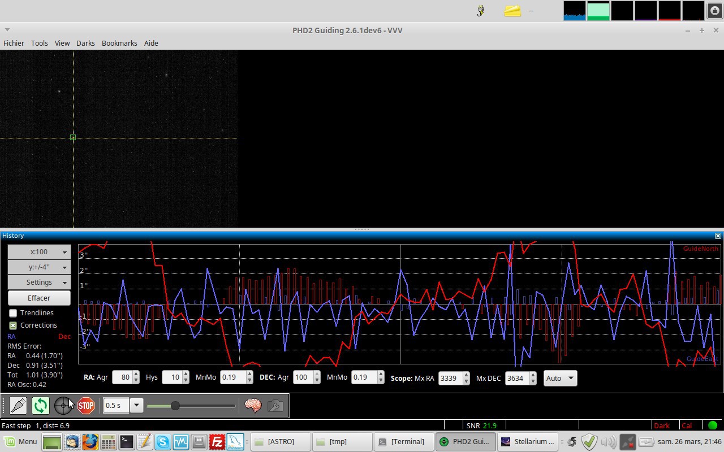The width and height of the screenshot is (724, 452).
Task: Click the network disconnected tray icon
Action: coord(627,442)
